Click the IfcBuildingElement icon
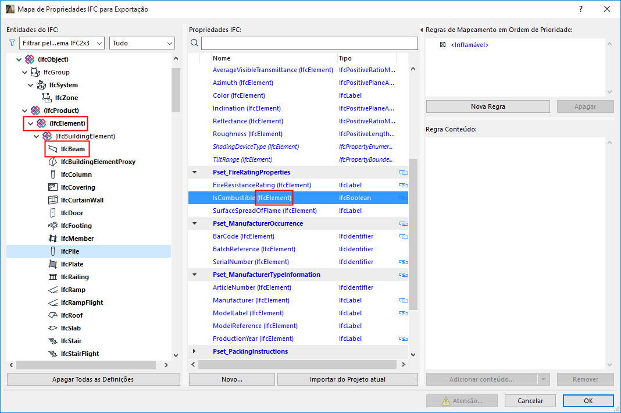This screenshot has width=621, height=413. [x=47, y=136]
